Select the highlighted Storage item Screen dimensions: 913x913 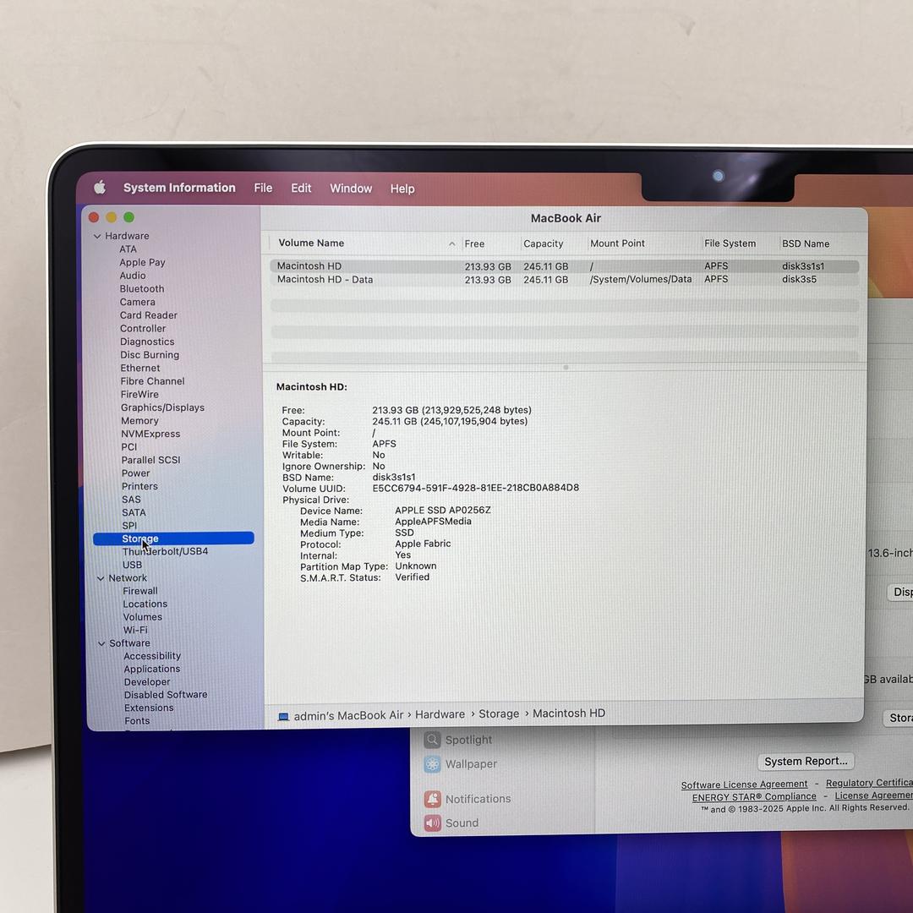coord(173,539)
